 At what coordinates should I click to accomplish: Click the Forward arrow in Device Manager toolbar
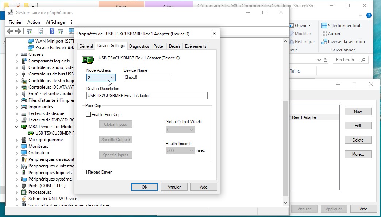pos(18,31)
